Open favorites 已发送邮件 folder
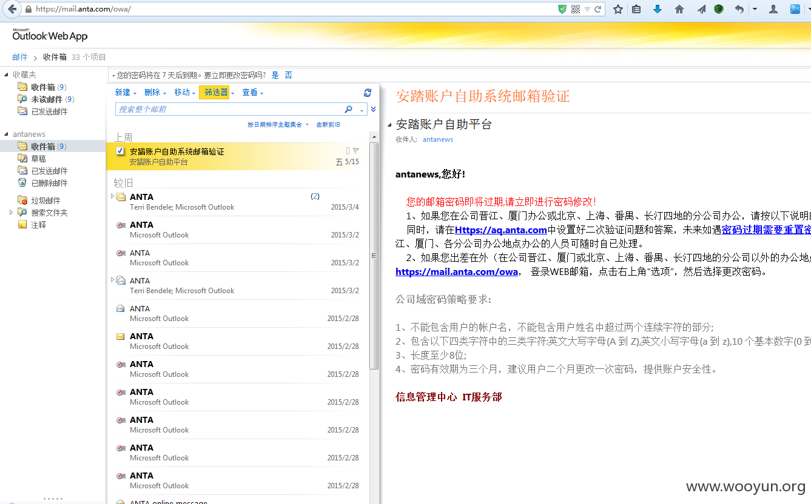The image size is (811, 504). tap(49, 111)
